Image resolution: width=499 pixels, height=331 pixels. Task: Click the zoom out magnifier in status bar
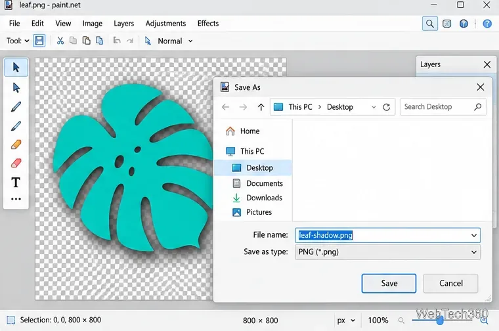pyautogui.click(x=401, y=320)
